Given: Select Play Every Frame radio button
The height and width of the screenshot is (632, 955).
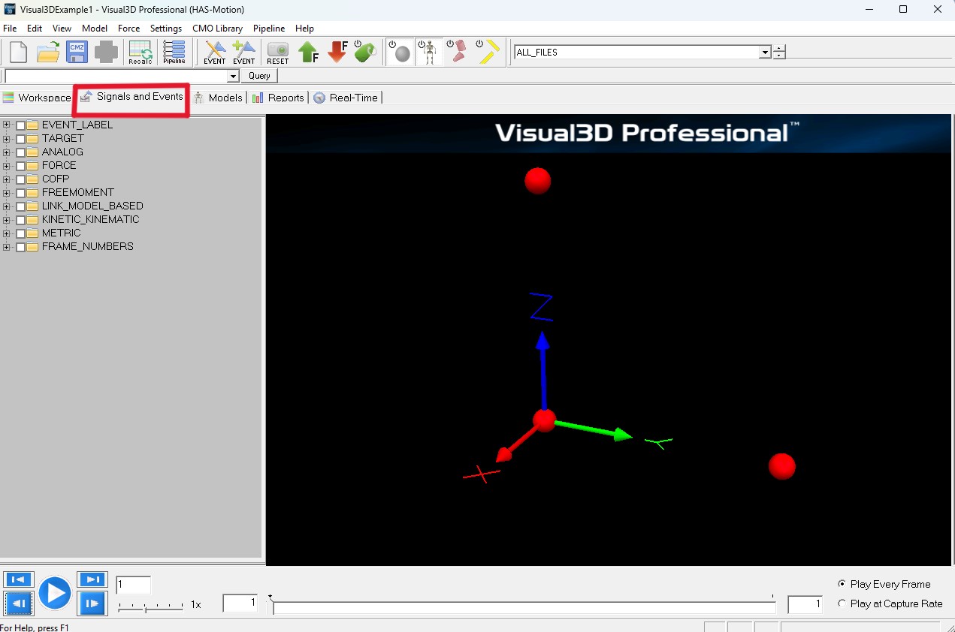Looking at the screenshot, I should 842,584.
